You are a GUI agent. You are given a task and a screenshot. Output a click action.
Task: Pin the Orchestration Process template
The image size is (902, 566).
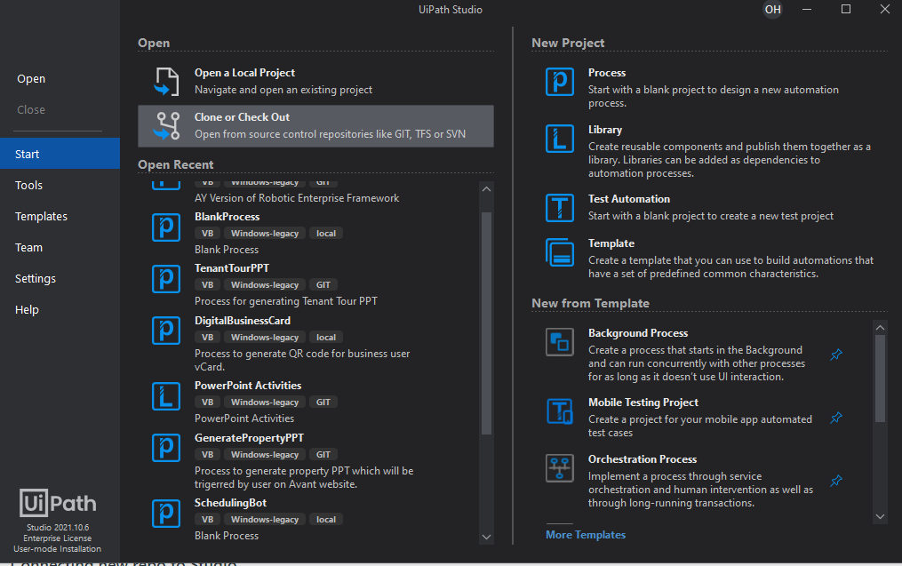tap(836, 481)
